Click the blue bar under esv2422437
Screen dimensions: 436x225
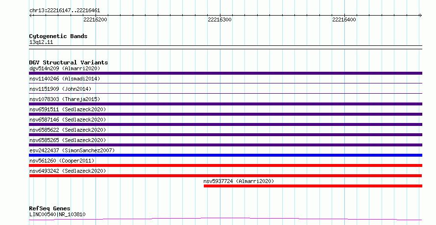pyautogui.click(x=225, y=155)
